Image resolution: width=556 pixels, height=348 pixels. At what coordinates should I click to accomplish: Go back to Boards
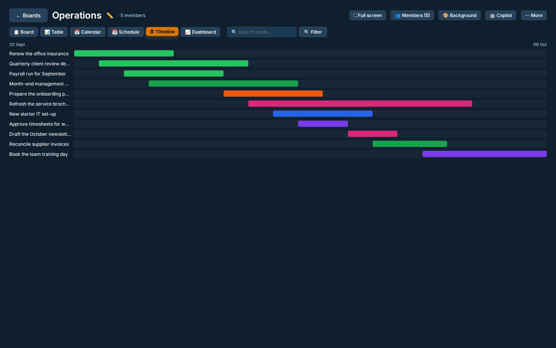[28, 15]
